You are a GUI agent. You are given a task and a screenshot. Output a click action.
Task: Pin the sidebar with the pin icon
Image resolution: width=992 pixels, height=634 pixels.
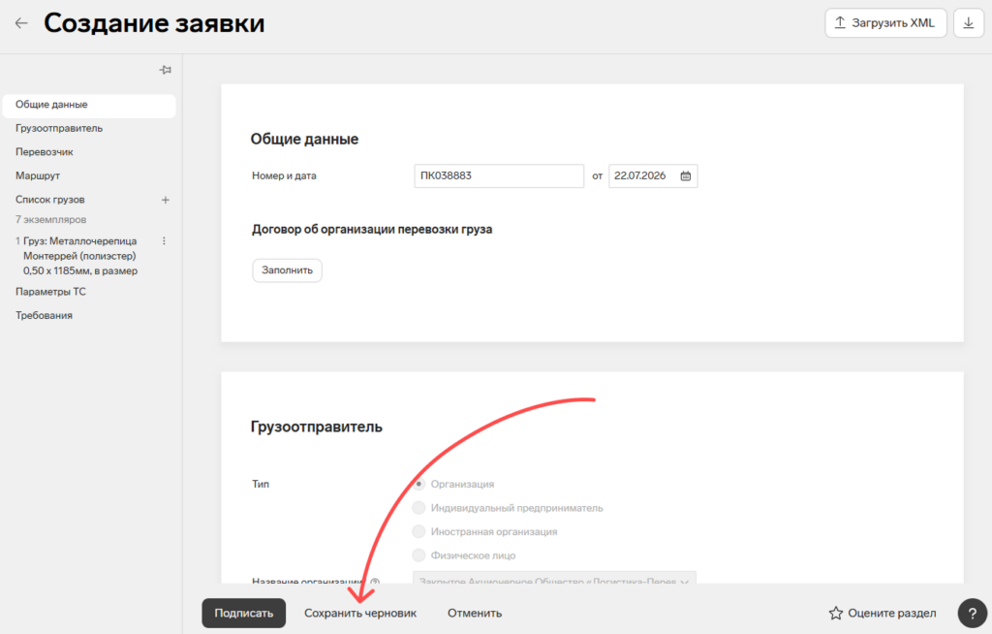165,70
